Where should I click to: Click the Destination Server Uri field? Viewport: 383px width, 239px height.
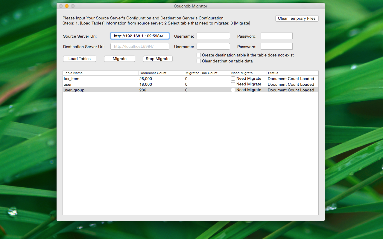coord(140,47)
